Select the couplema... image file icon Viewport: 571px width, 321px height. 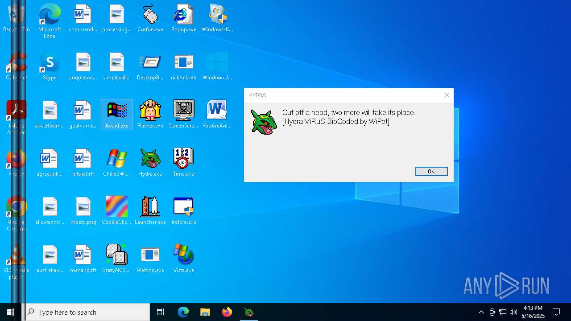coord(83,66)
